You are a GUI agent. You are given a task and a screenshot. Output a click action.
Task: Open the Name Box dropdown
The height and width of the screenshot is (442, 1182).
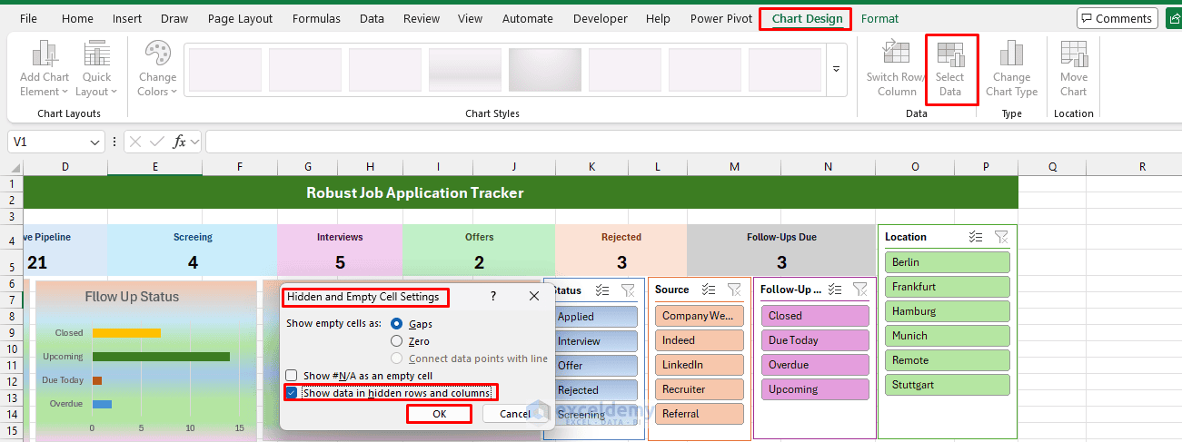click(x=96, y=142)
